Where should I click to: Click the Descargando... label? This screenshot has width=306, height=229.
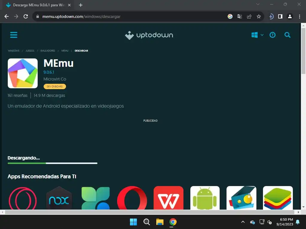coord(24,158)
